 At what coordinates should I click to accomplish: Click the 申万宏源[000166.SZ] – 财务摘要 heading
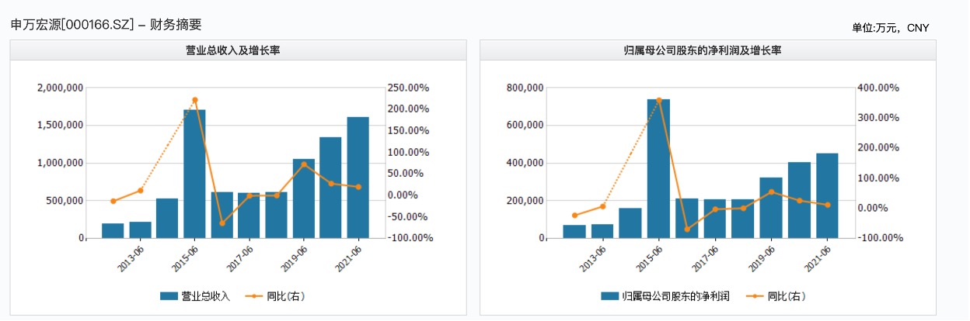[106, 25]
